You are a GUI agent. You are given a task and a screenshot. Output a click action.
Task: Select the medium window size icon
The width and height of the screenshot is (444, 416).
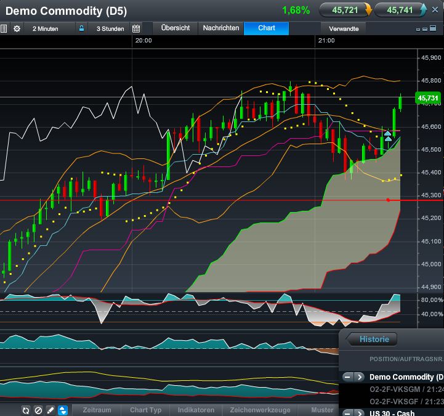pyautogui.click(x=425, y=29)
